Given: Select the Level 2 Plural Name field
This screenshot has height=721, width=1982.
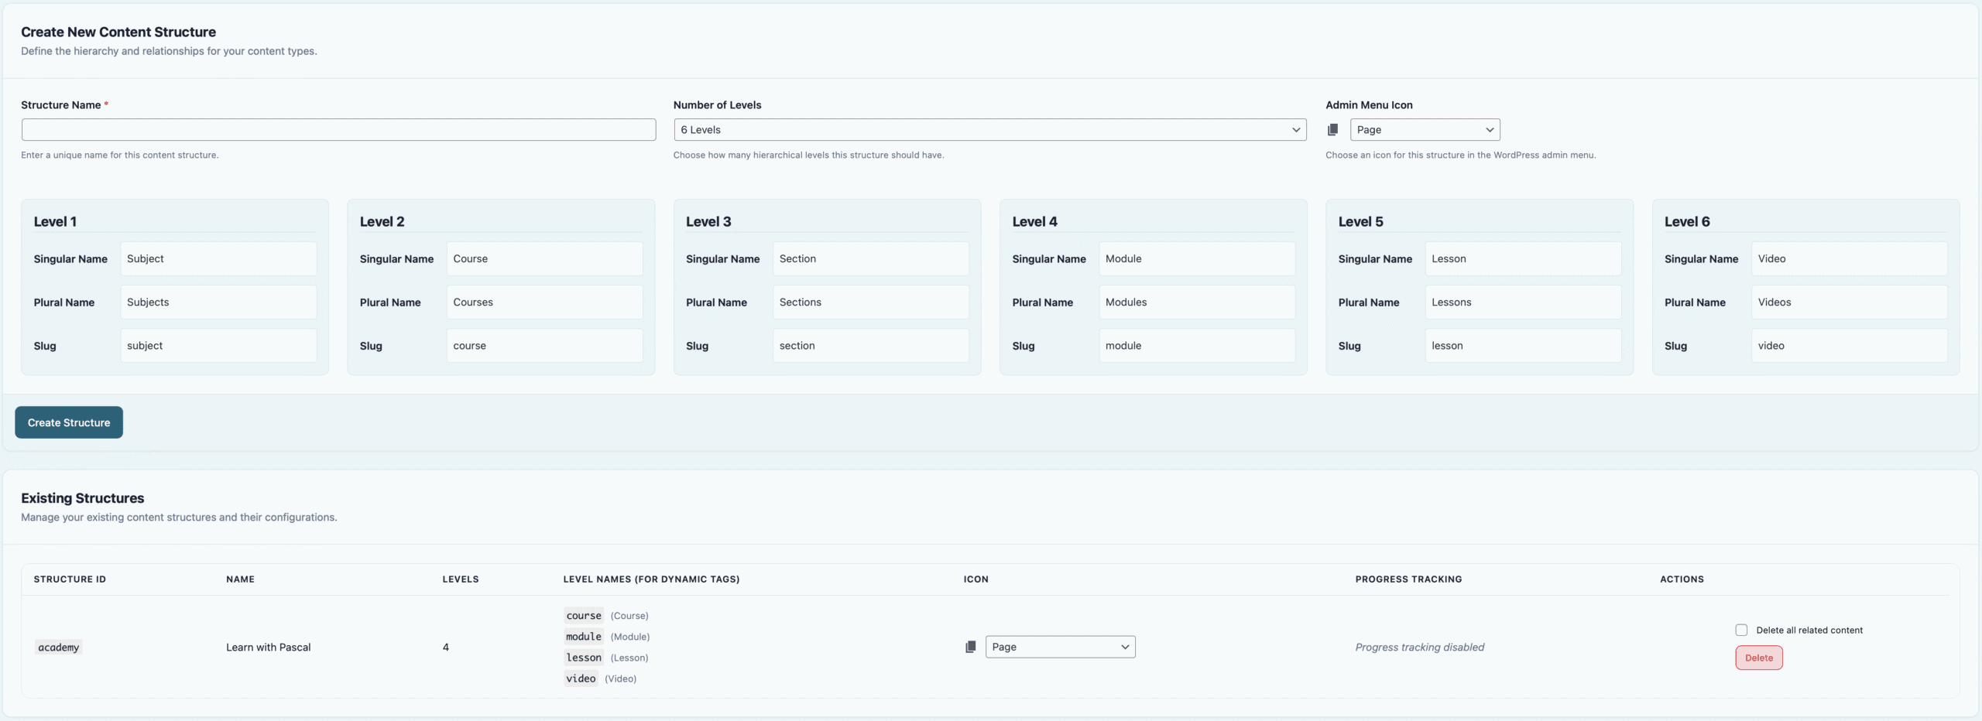Looking at the screenshot, I should pos(544,302).
